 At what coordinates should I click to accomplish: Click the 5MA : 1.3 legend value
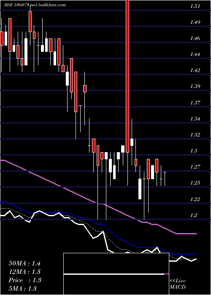tap(23, 288)
